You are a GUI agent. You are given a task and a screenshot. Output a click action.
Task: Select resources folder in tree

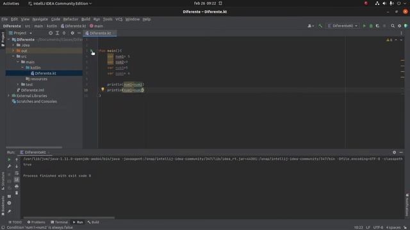coord(38,79)
